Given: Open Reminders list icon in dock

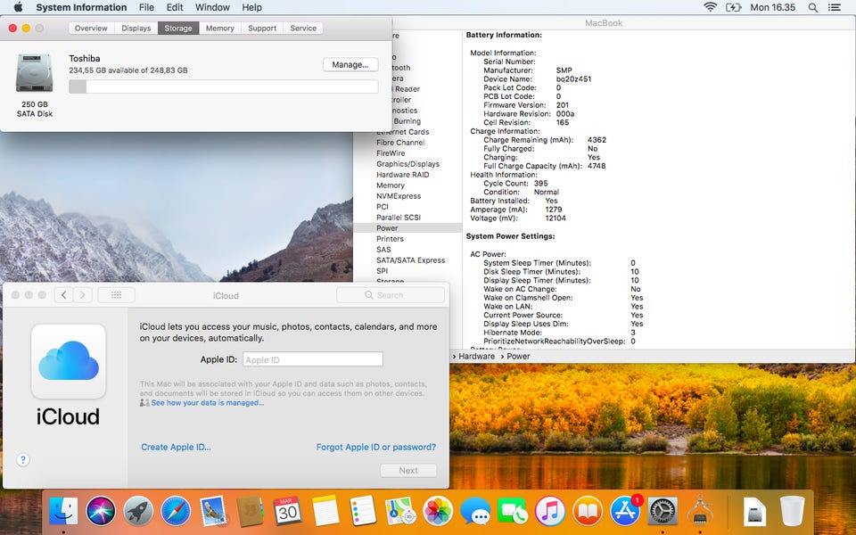Looking at the screenshot, I should tap(363, 512).
